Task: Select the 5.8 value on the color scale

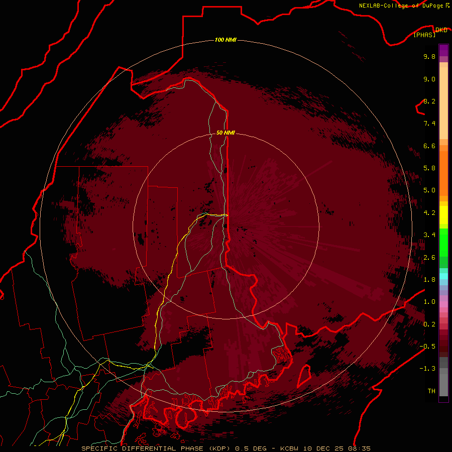Action: click(x=429, y=168)
